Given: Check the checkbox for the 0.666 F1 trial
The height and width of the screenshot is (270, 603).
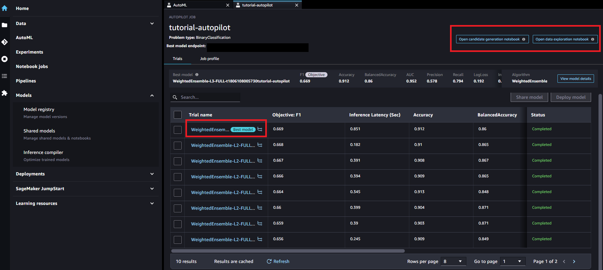Looking at the screenshot, I should coord(178,177).
